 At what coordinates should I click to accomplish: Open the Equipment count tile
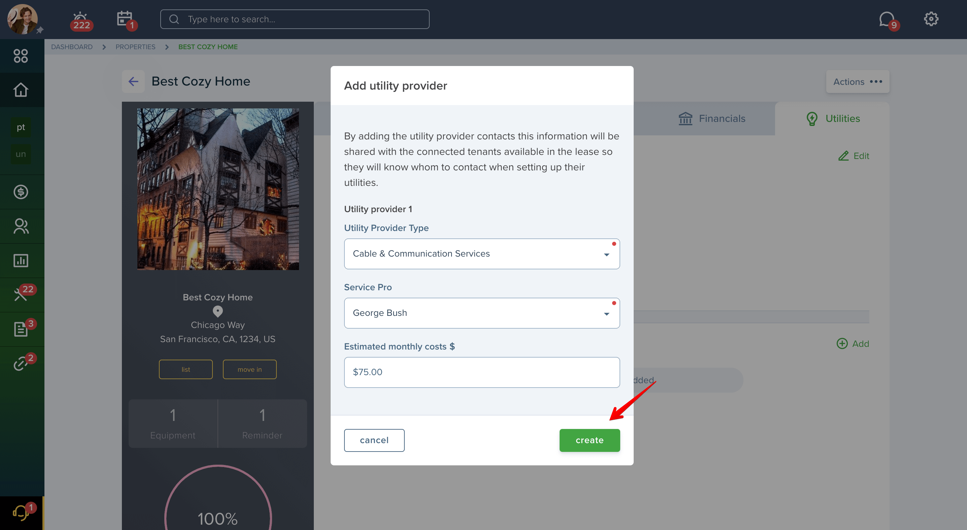click(x=173, y=423)
